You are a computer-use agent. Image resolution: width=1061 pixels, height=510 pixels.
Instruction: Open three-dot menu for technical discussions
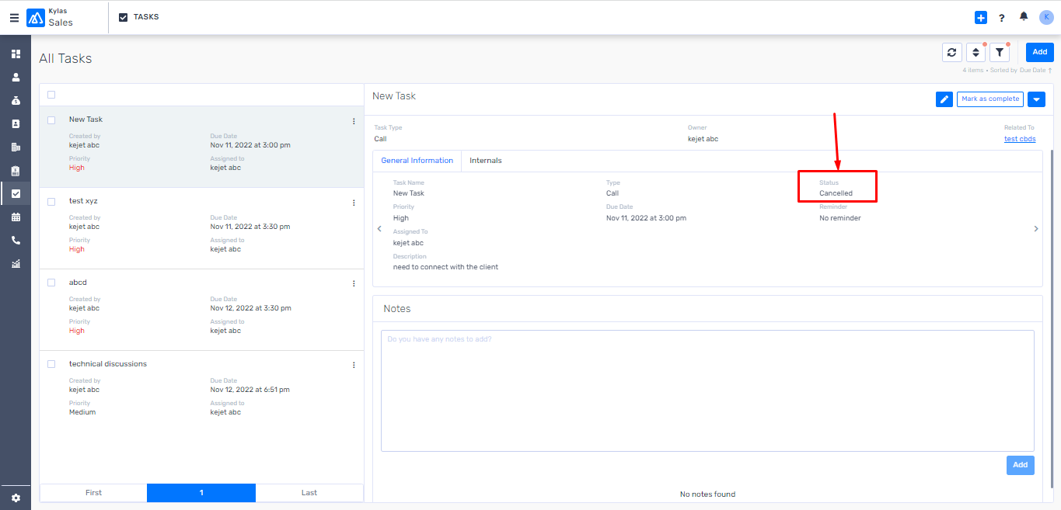pos(354,366)
